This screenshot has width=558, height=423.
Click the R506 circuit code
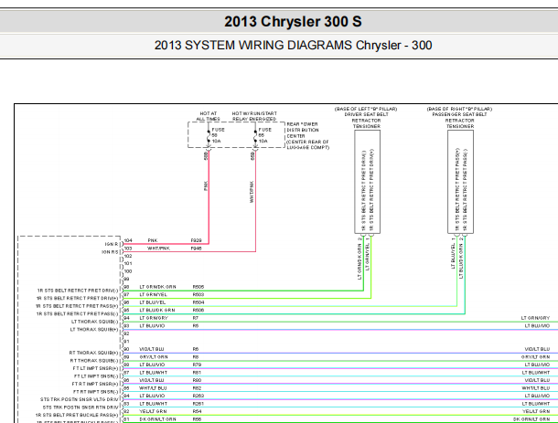click(x=199, y=311)
